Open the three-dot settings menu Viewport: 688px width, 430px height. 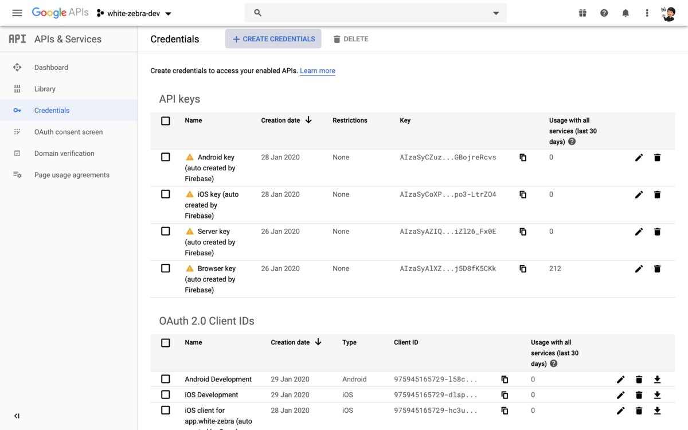(x=647, y=13)
